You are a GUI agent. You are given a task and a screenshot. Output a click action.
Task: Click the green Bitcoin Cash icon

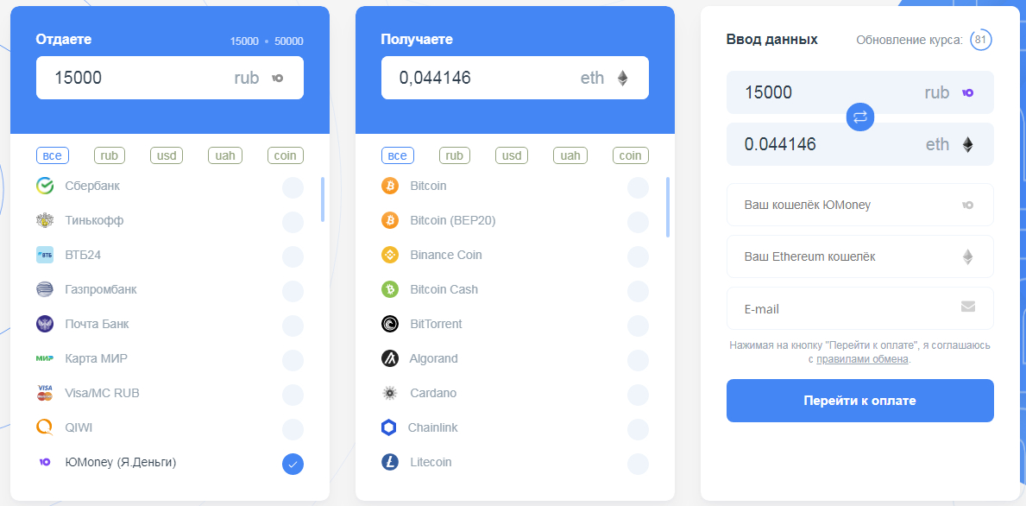(x=390, y=289)
